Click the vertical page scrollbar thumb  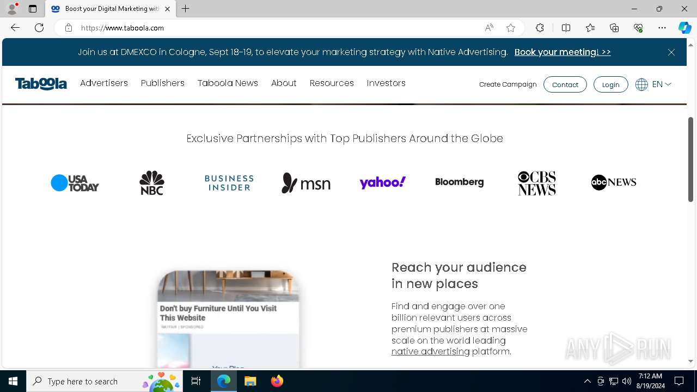[x=690, y=159]
